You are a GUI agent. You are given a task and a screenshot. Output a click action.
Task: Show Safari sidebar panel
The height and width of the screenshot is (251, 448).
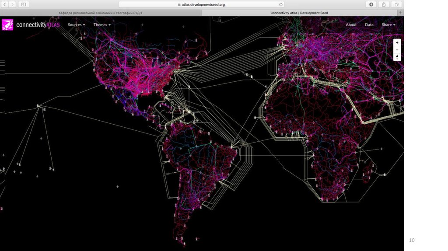tap(23, 4)
